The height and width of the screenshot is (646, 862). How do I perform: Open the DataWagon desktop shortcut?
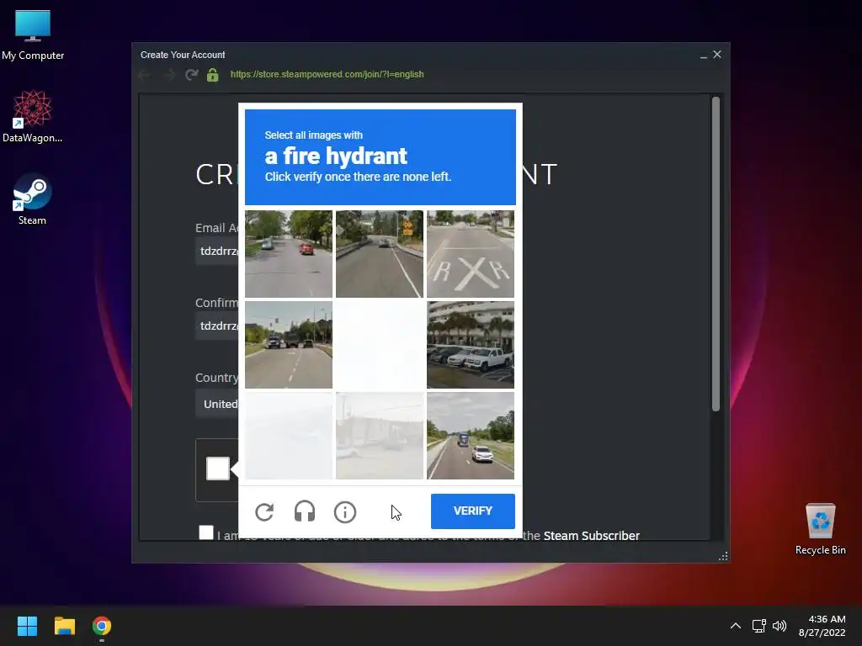(33, 117)
